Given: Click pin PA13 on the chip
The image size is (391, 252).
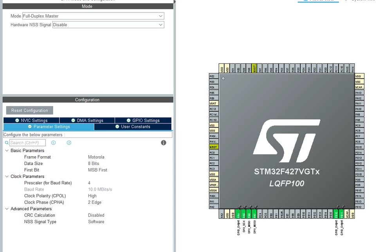Looking at the screenshot, I should click(360, 93).
